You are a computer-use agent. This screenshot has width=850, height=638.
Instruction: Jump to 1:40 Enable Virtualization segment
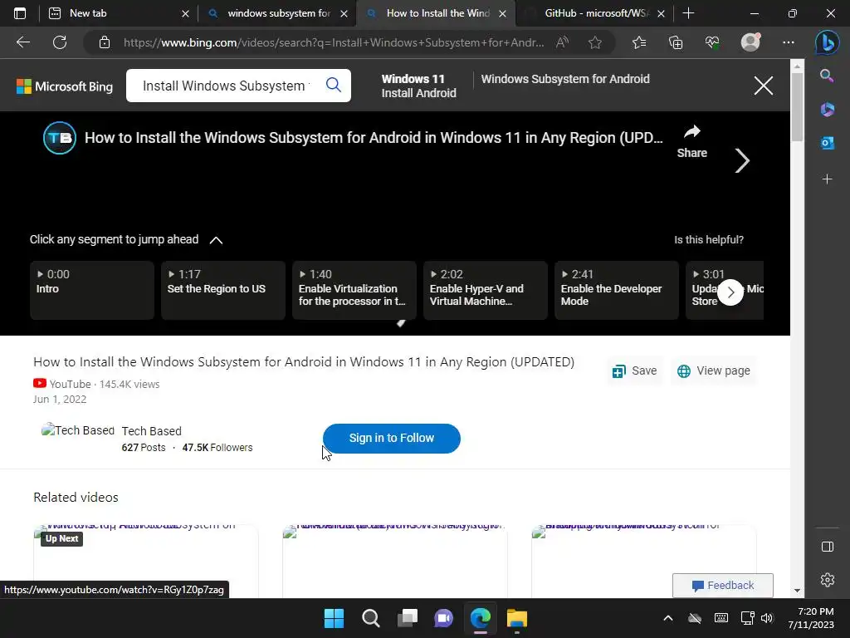[354, 290]
